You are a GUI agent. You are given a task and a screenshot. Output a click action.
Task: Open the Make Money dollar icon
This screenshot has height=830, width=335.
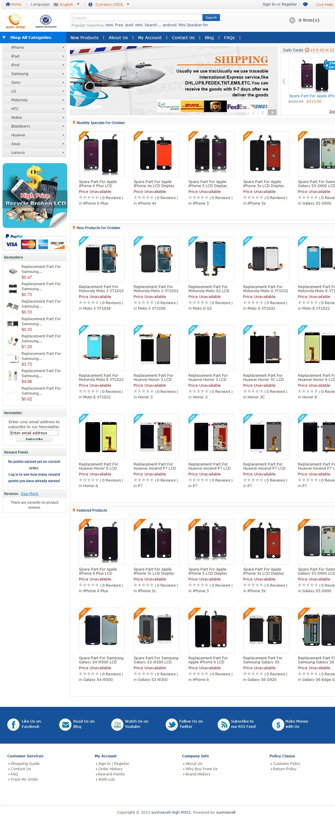pyautogui.click(x=278, y=725)
